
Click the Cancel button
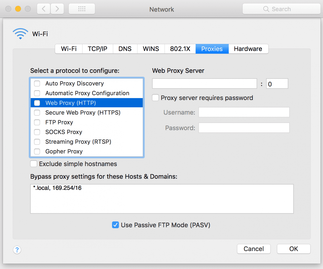[x=253, y=249]
